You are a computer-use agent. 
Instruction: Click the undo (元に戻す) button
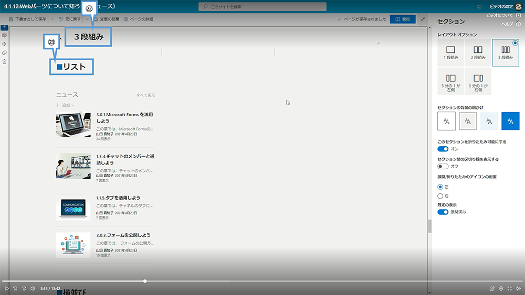pos(70,19)
